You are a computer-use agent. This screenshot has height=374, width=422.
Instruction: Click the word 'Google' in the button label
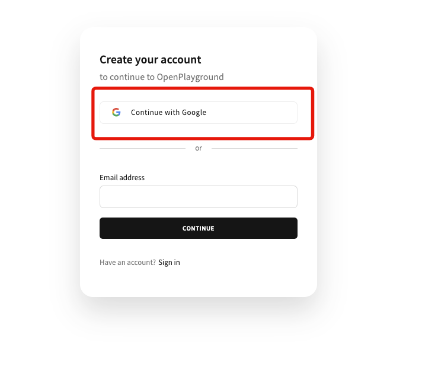(x=194, y=113)
